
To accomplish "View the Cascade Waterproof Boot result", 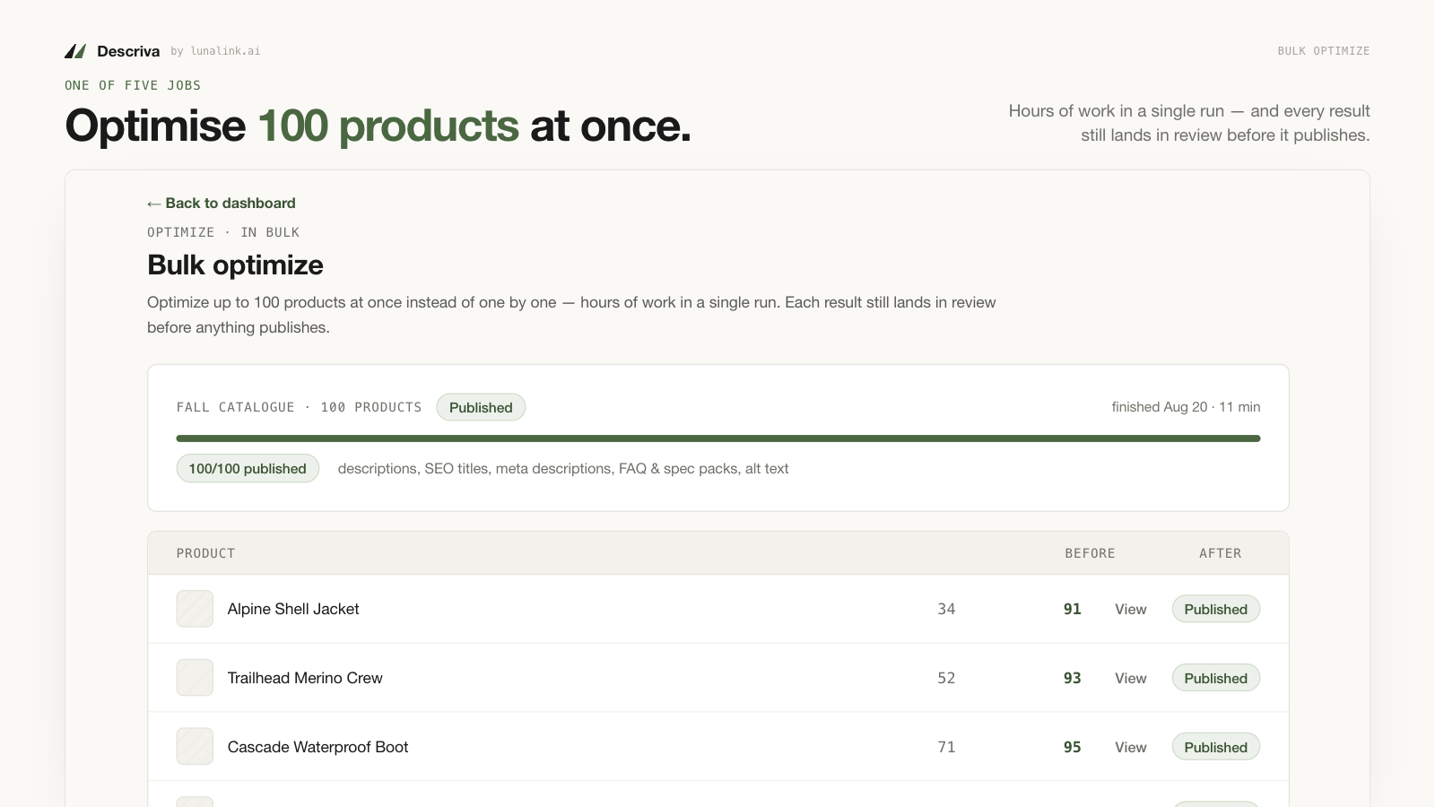I will click(1131, 748).
